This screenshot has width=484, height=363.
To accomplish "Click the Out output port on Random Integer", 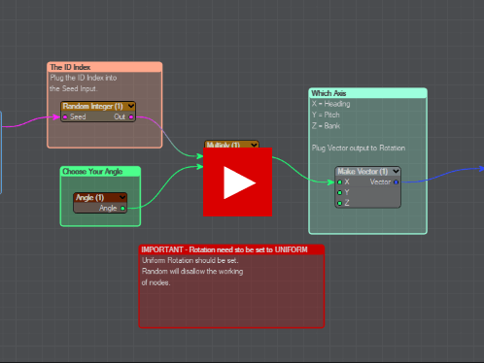I will (x=131, y=116).
